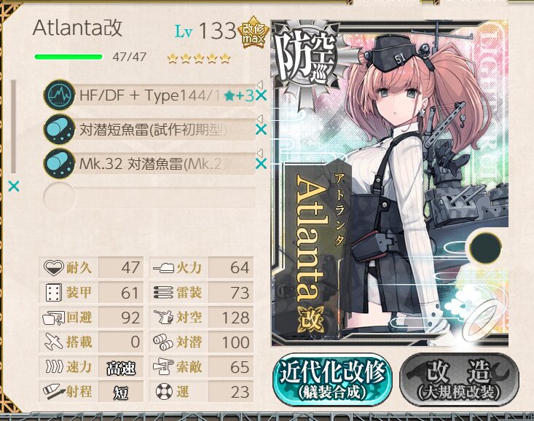Click the HF/DF radar equipment icon
The image size is (534, 421).
(x=60, y=95)
